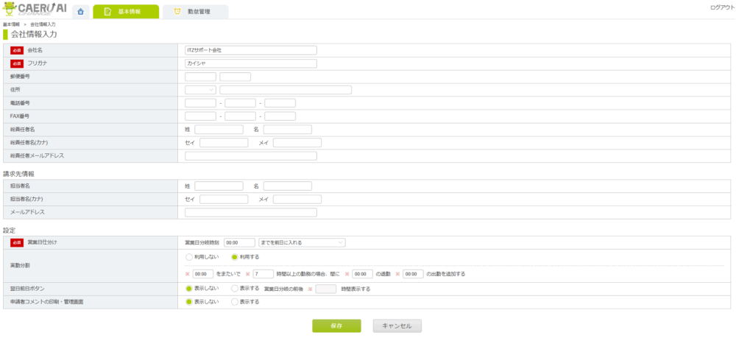
Task: Focus the 総責任者メールアドレス field
Action: (250, 156)
